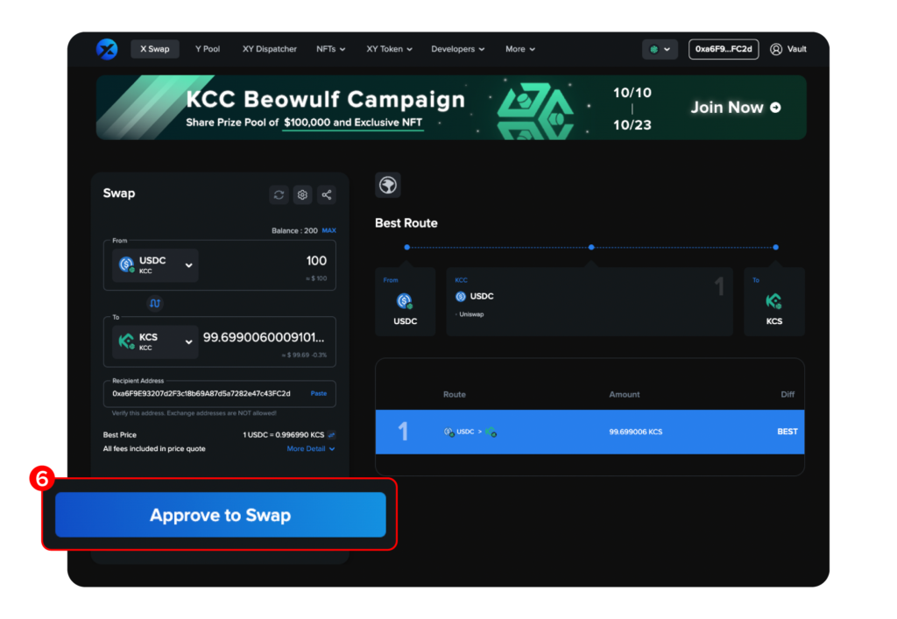Expand the XY Token menu
Image resolution: width=897 pixels, height=619 pixels.
point(389,49)
